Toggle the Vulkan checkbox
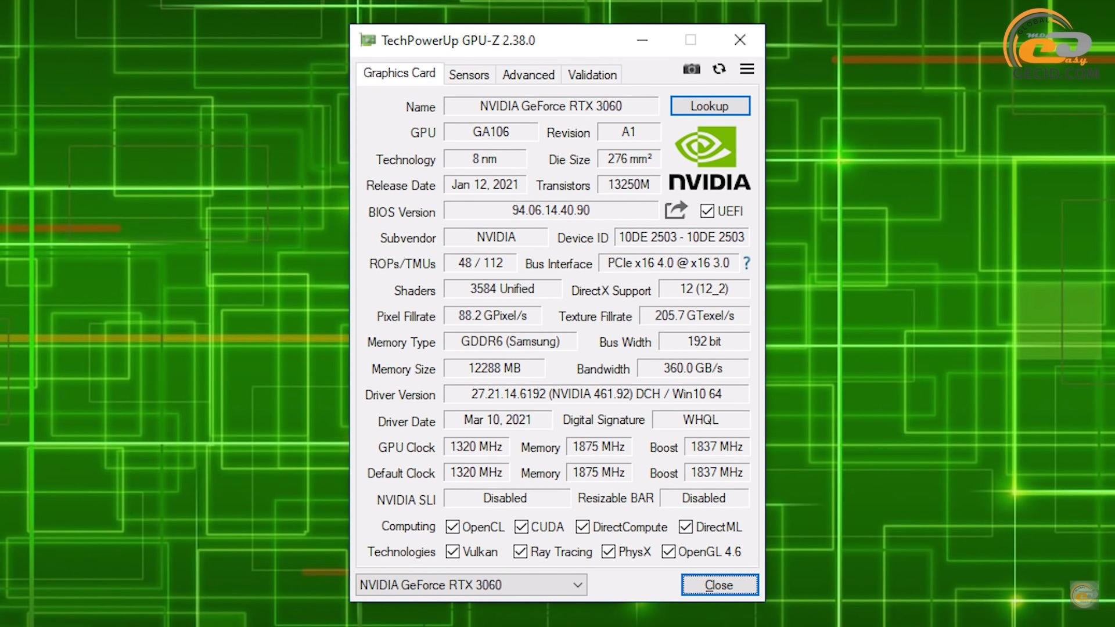Viewport: 1115px width, 627px height. pyautogui.click(x=452, y=552)
